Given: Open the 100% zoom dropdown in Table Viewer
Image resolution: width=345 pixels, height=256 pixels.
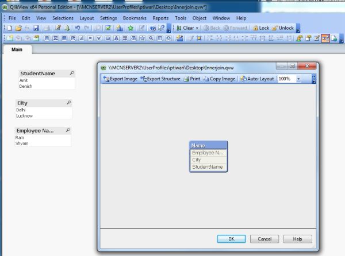Looking at the screenshot, I should 298,79.
